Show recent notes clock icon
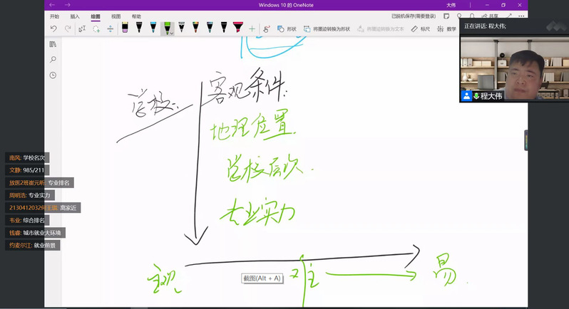The width and height of the screenshot is (569, 309). tap(53, 75)
